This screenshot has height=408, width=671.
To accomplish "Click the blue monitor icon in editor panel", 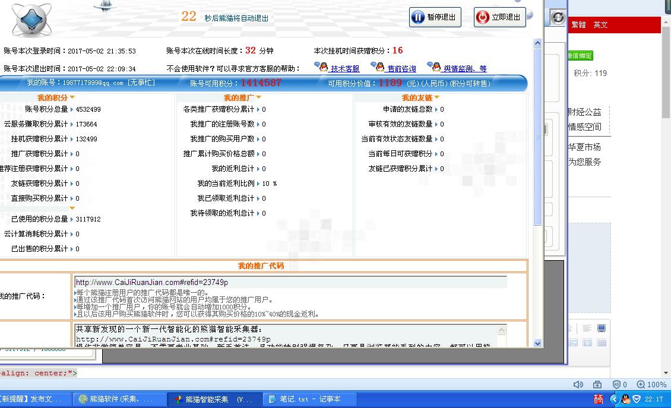I will 602,328.
